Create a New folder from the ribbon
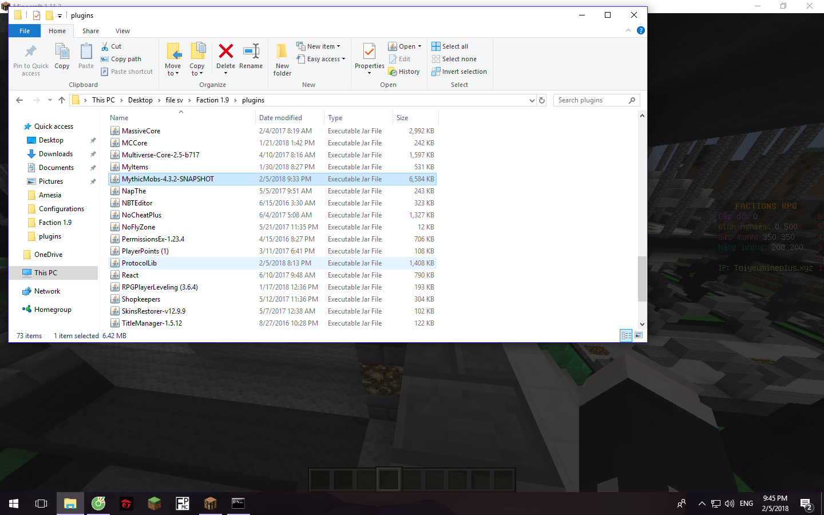The image size is (824, 515). (282, 60)
